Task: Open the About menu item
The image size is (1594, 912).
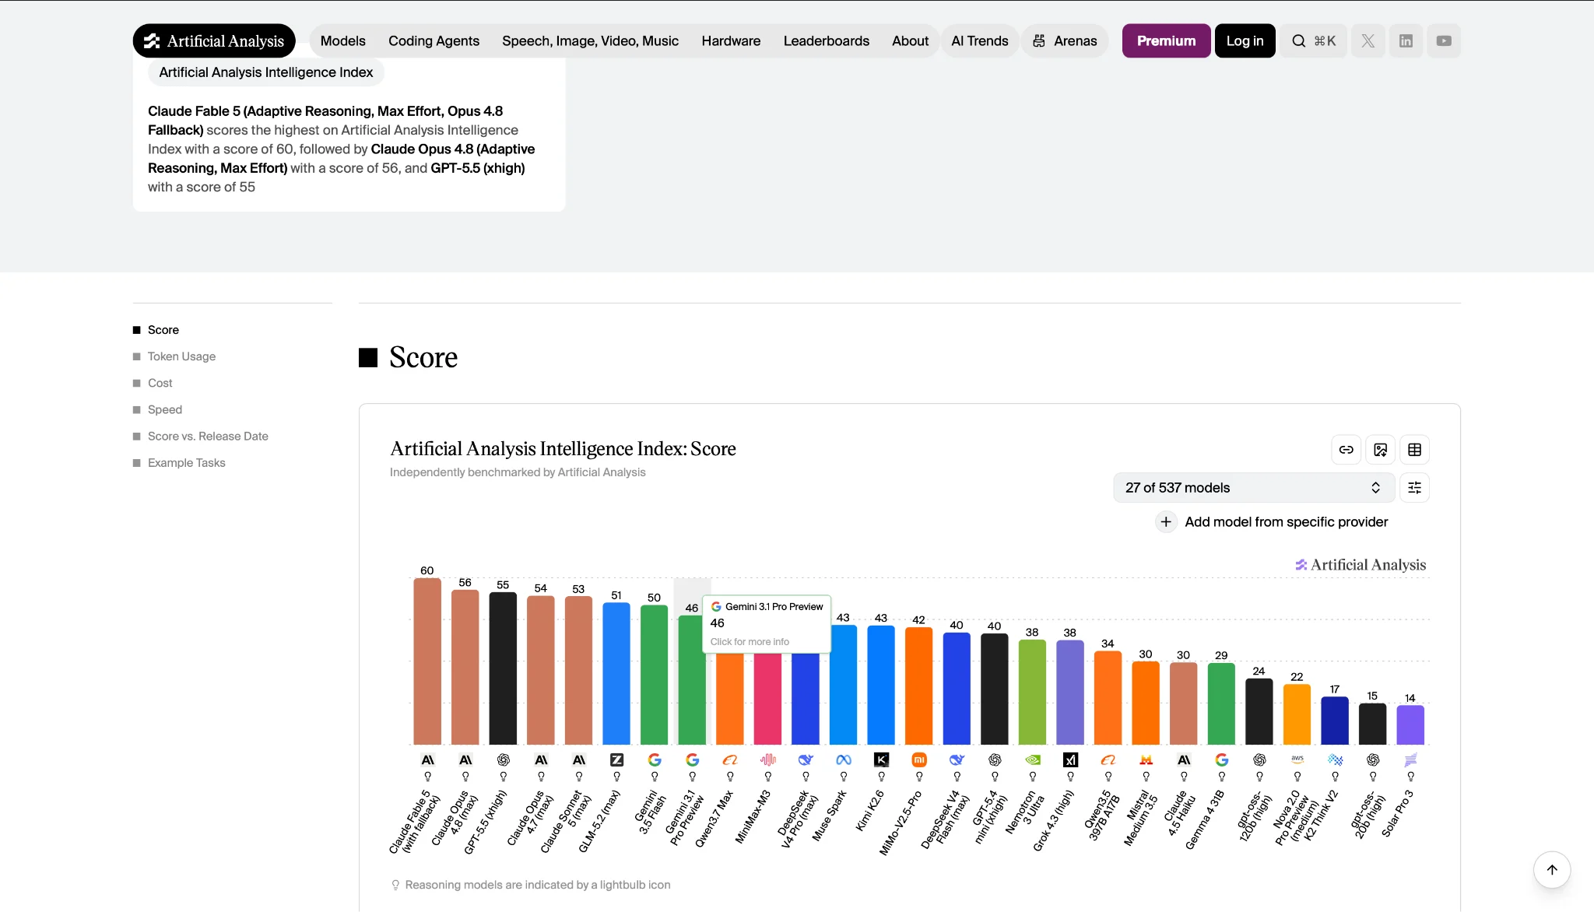Action: click(910, 41)
